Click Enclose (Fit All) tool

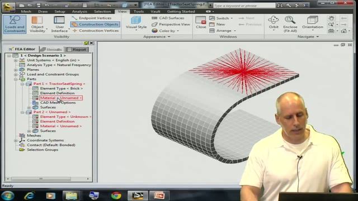pyautogui.click(x=290, y=24)
